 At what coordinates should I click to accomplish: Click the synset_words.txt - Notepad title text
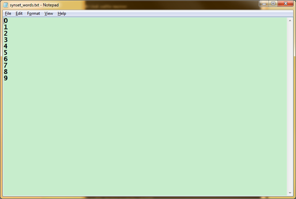(34, 5)
